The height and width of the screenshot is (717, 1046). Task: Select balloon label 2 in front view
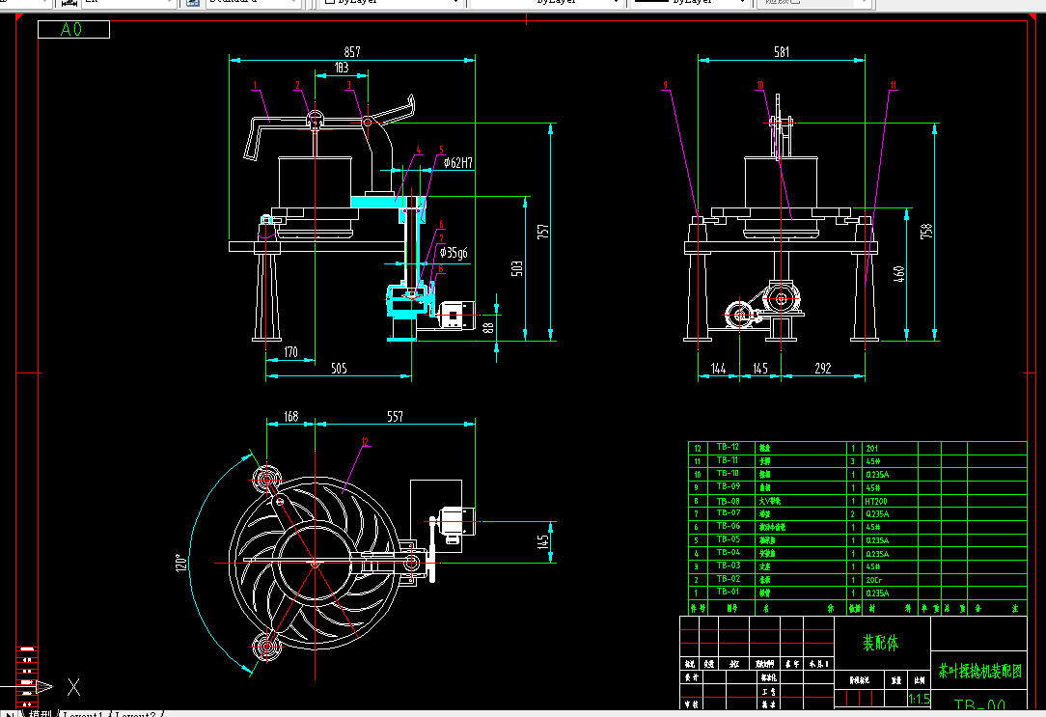click(x=297, y=85)
